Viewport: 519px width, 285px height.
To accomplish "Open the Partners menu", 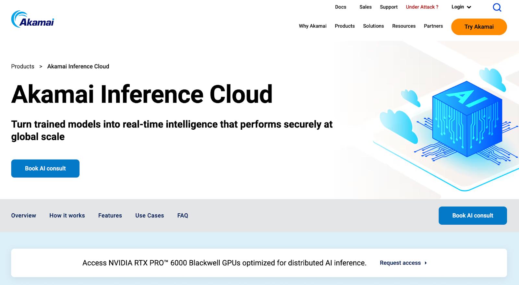I will pyautogui.click(x=433, y=26).
